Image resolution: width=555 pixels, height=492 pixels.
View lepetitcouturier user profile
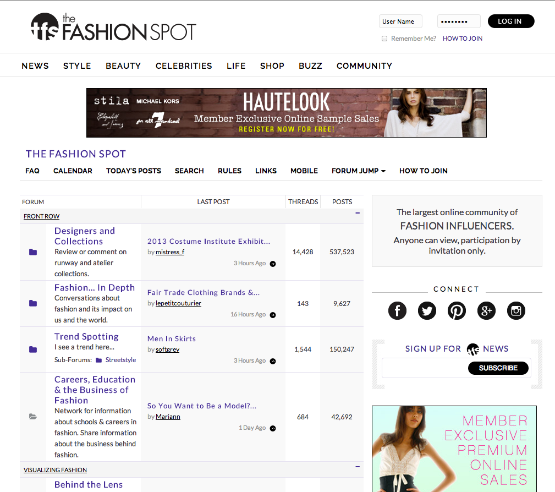pyautogui.click(x=178, y=304)
